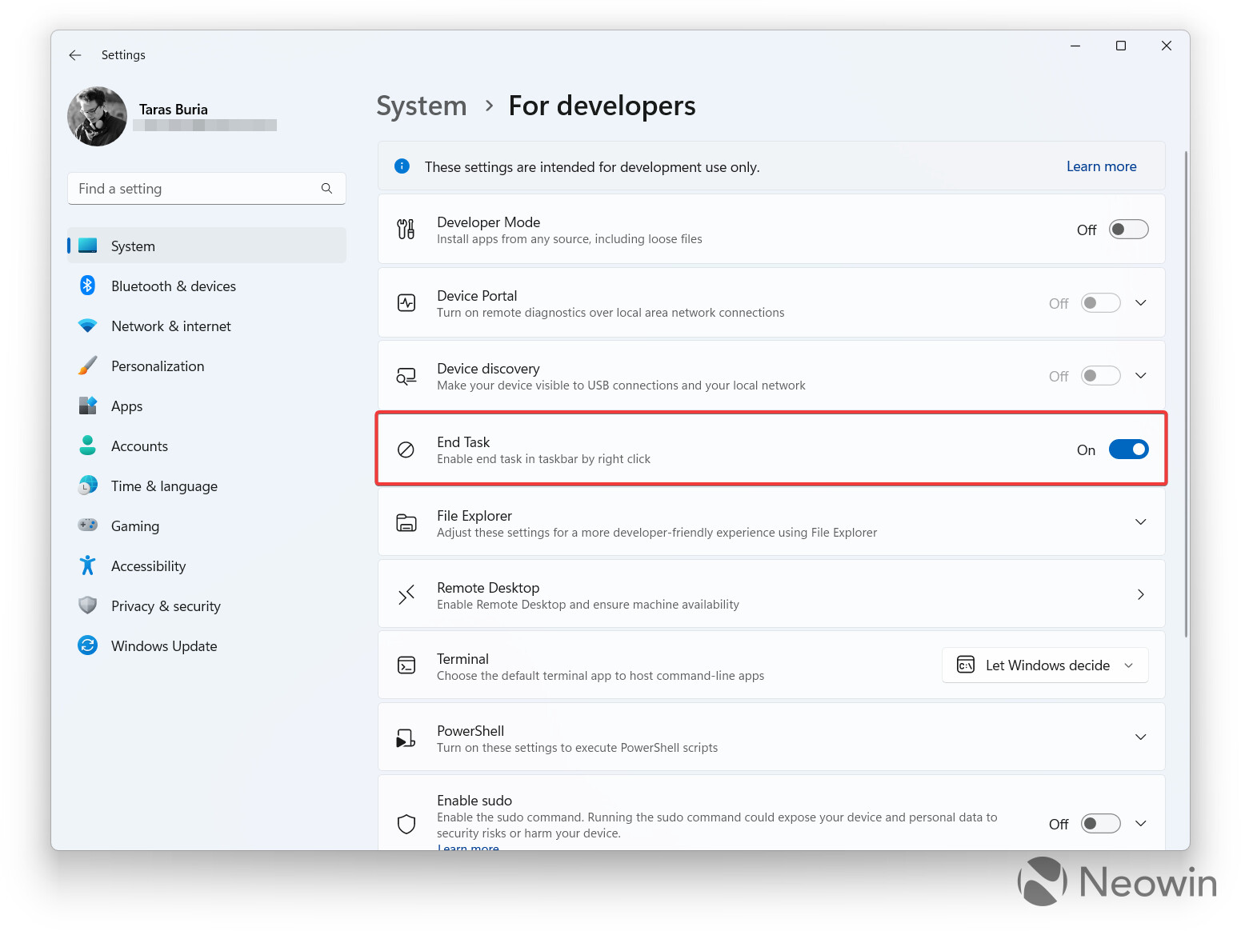This screenshot has height=931, width=1241.
Task: Click the Windows Update sync icon
Action: pos(88,645)
